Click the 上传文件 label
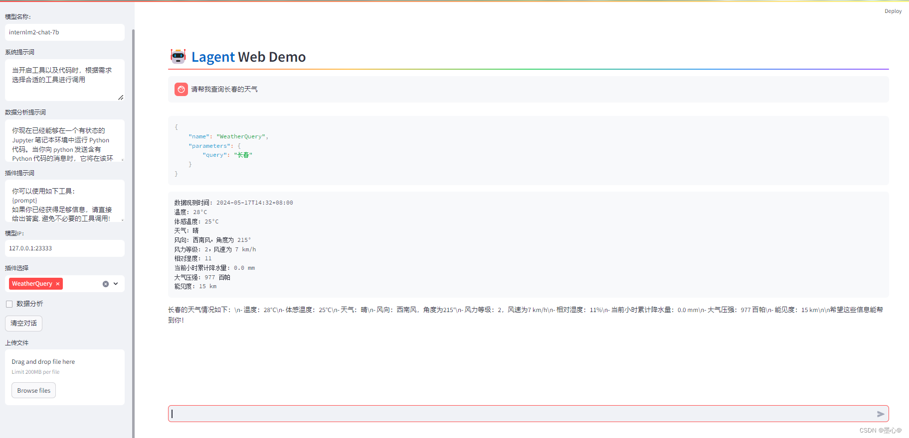Viewport: 909px width, 438px height. point(17,343)
